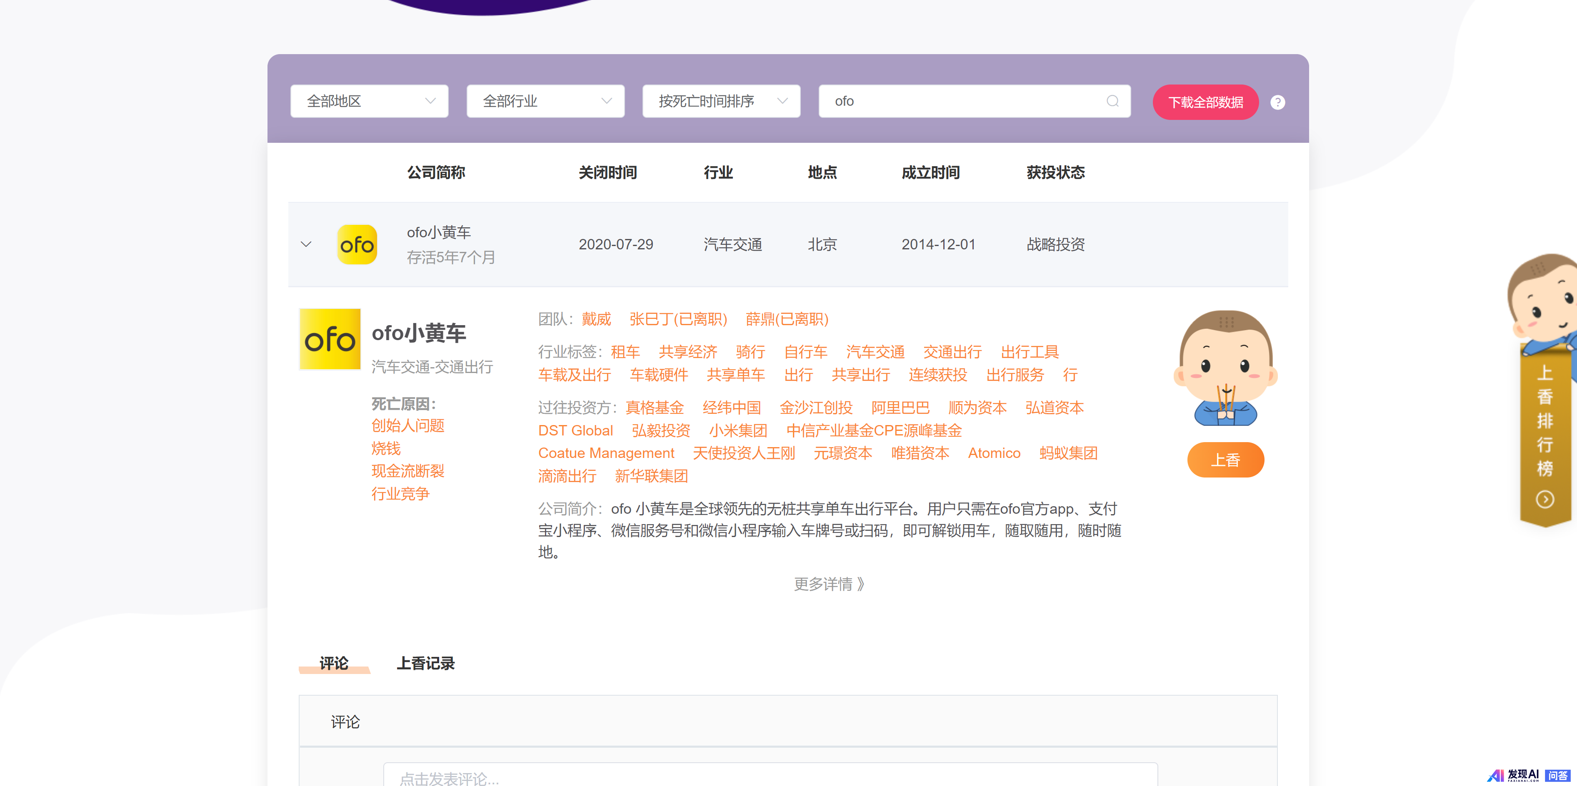Open team member 张巳丁(已离职)
This screenshot has height=786, width=1577.
pyautogui.click(x=678, y=319)
